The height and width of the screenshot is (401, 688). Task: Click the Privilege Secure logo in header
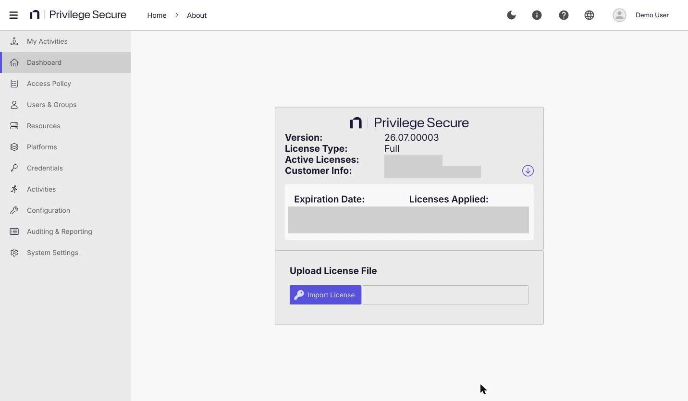(x=78, y=15)
